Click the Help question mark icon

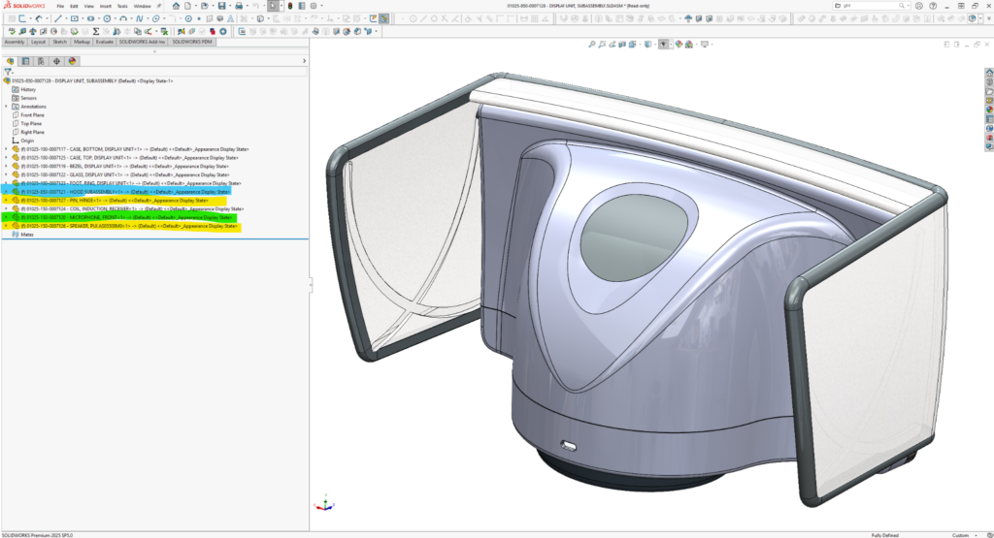pos(933,6)
